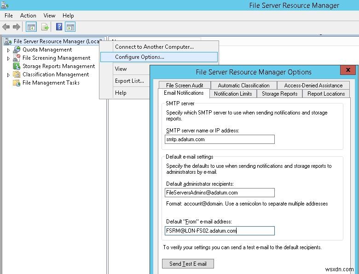Click the SMTP server name input field
Viewport: 359px width, 274px height.
[x=220, y=139]
